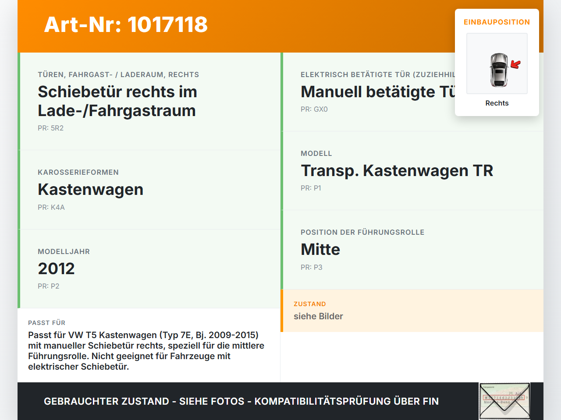Image resolution: width=561 pixels, height=420 pixels.
Task: Click the PR: P1 code
Action: coord(311,188)
